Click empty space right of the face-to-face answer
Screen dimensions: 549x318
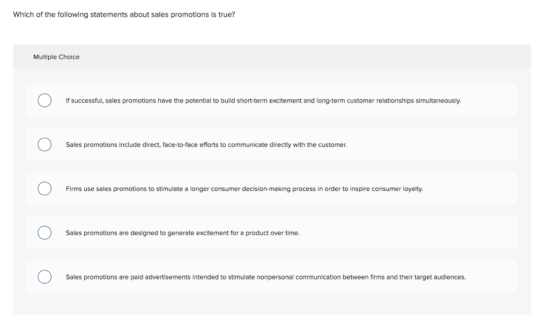pos(429,145)
